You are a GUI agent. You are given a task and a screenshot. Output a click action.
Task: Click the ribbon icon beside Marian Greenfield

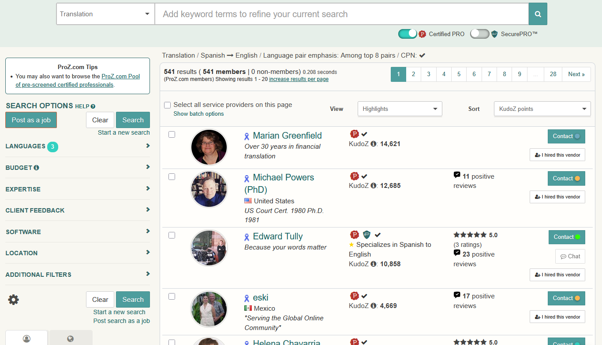[247, 136]
